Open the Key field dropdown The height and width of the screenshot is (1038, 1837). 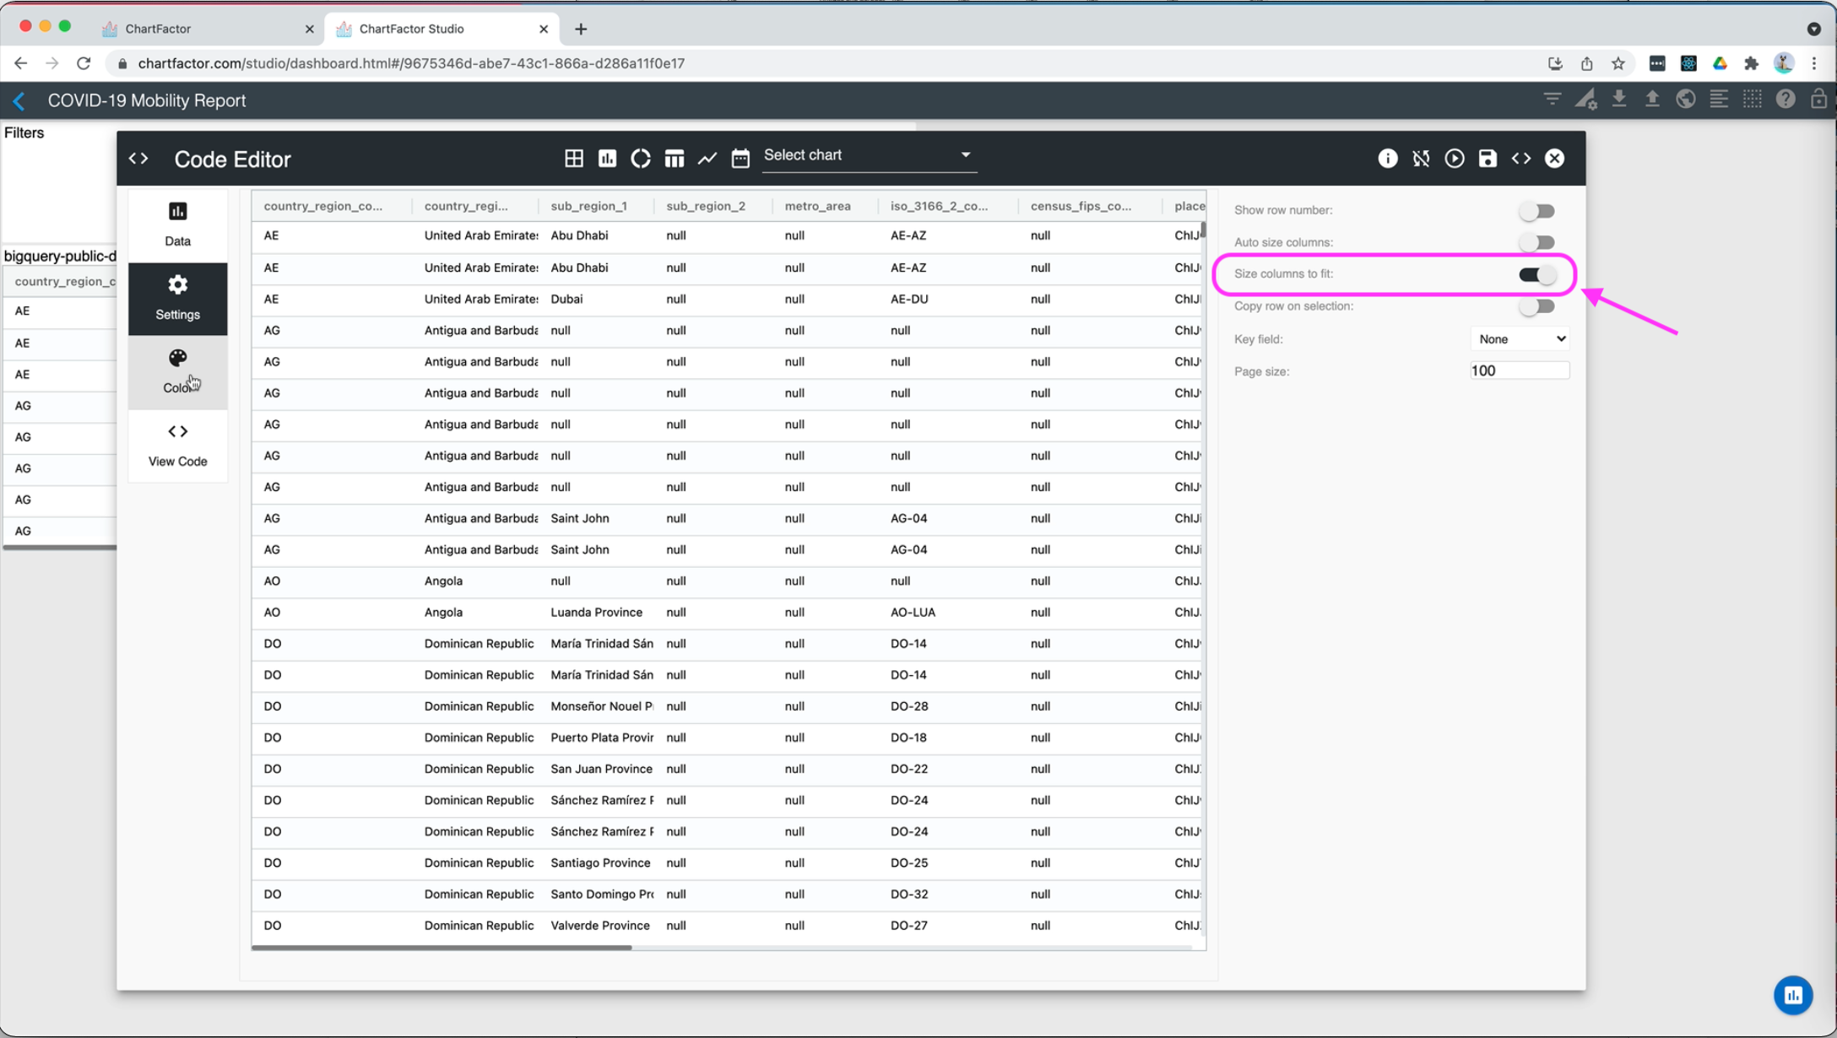click(x=1520, y=339)
